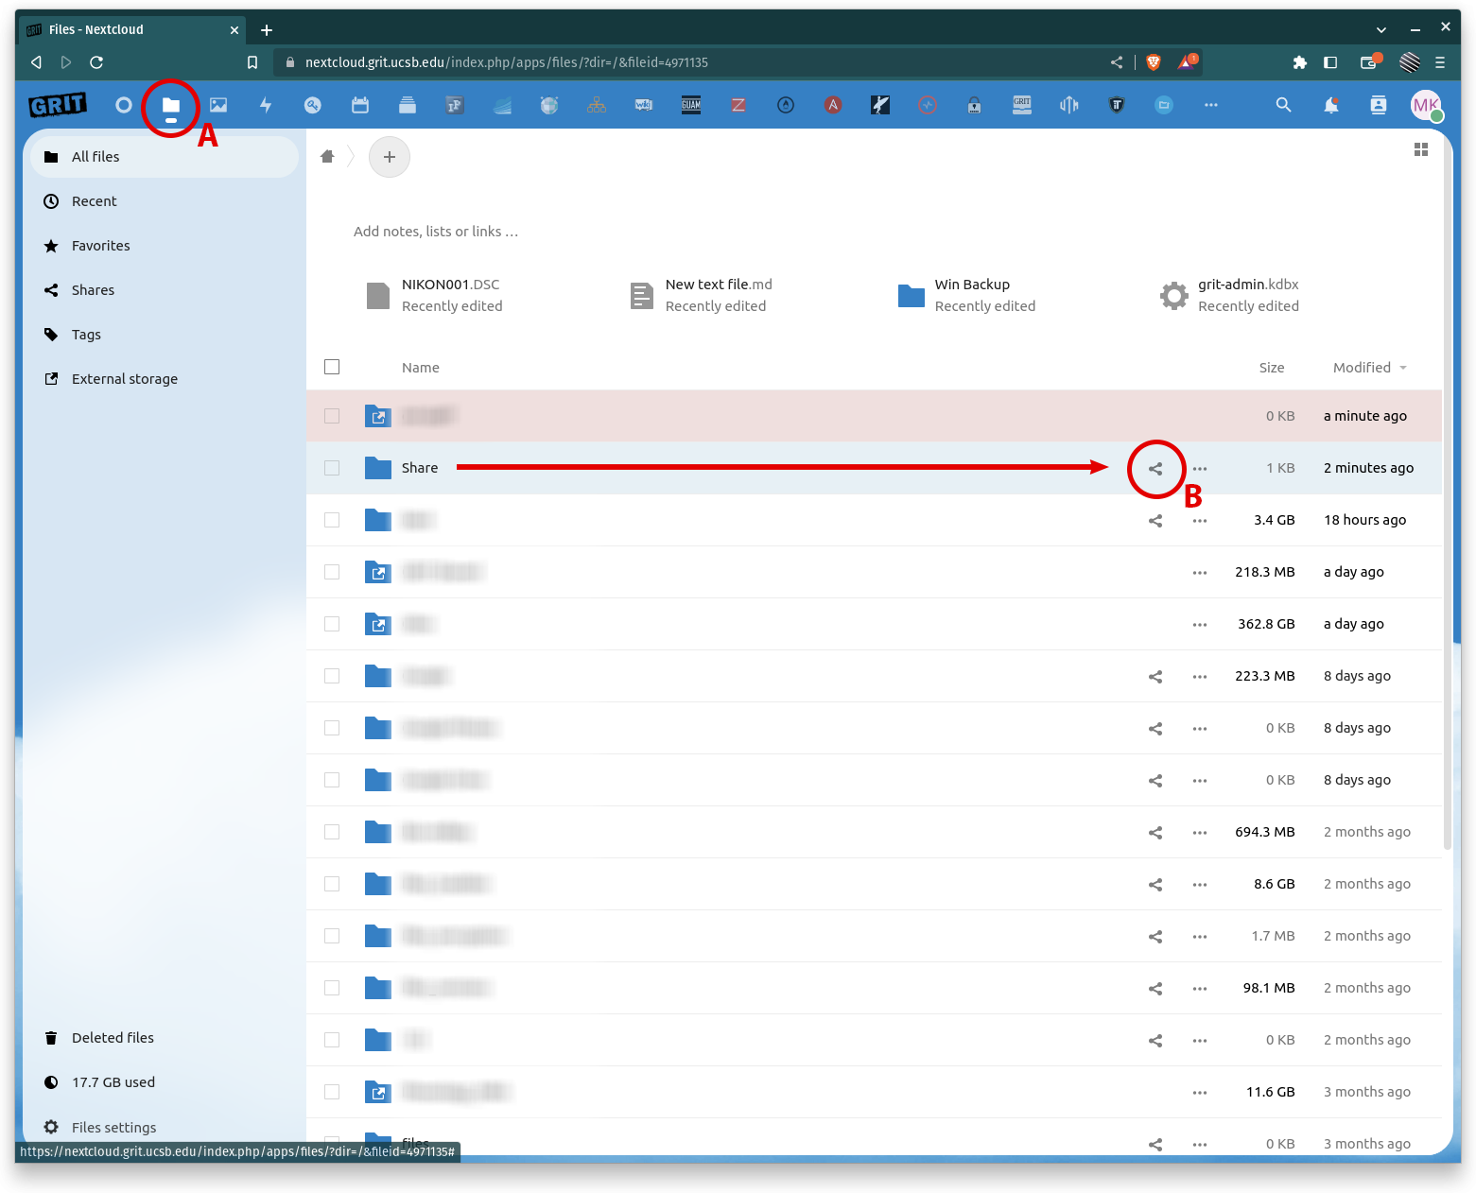
Task: Share icon for the Share folder
Action: [x=1155, y=469]
